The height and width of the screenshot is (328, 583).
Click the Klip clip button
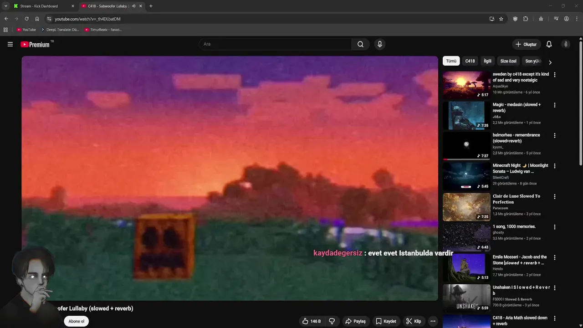pyautogui.click(x=414, y=321)
